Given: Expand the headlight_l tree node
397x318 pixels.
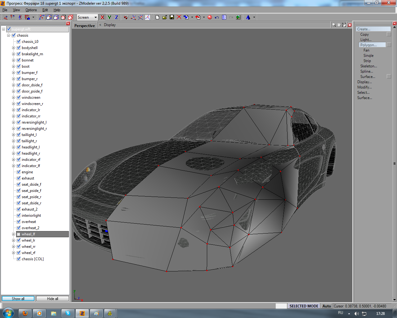Looking at the screenshot, I should point(13,147).
